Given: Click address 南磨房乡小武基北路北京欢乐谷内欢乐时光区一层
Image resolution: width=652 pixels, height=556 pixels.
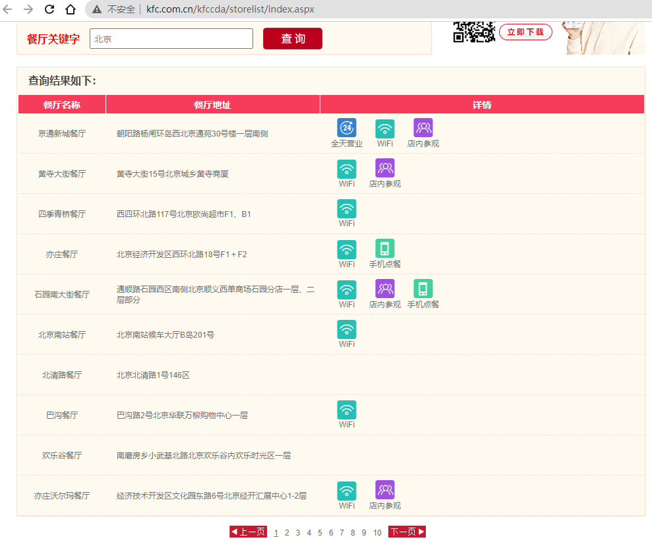Looking at the screenshot, I should 204,455.
